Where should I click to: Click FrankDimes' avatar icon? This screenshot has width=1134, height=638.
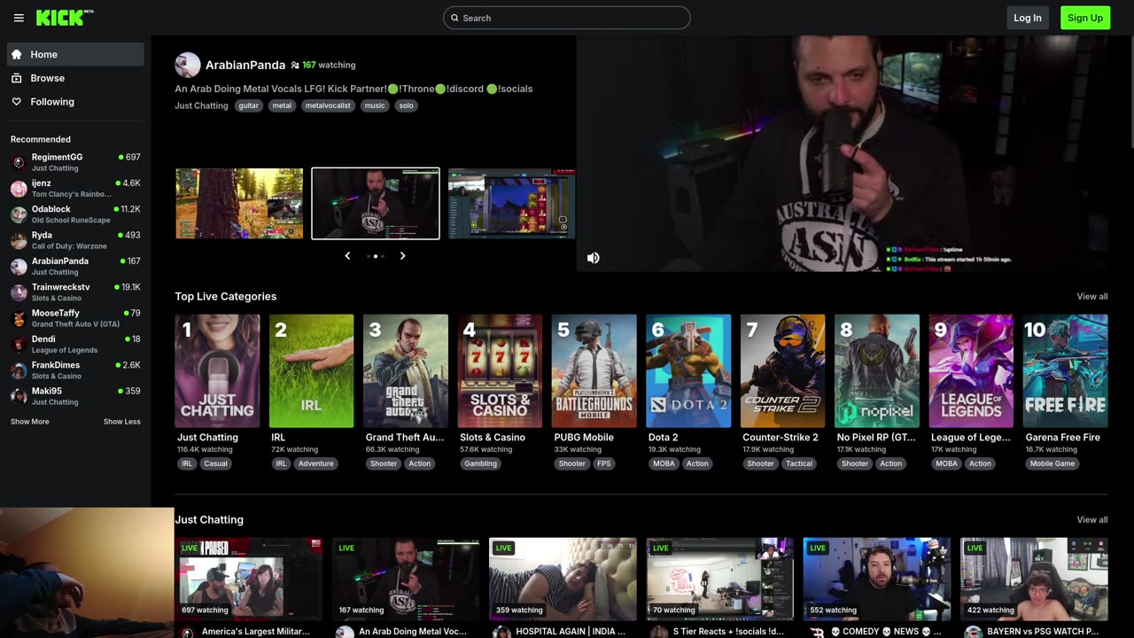pyautogui.click(x=19, y=370)
